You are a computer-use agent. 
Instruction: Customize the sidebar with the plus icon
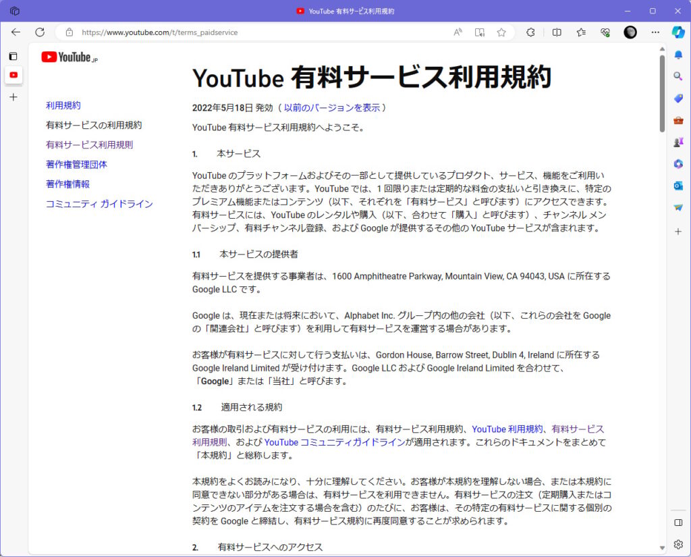click(x=678, y=232)
